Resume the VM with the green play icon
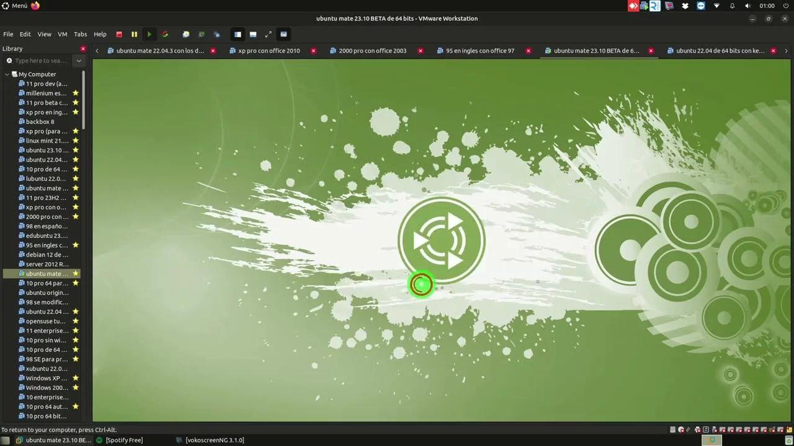The image size is (794, 446). [149, 35]
